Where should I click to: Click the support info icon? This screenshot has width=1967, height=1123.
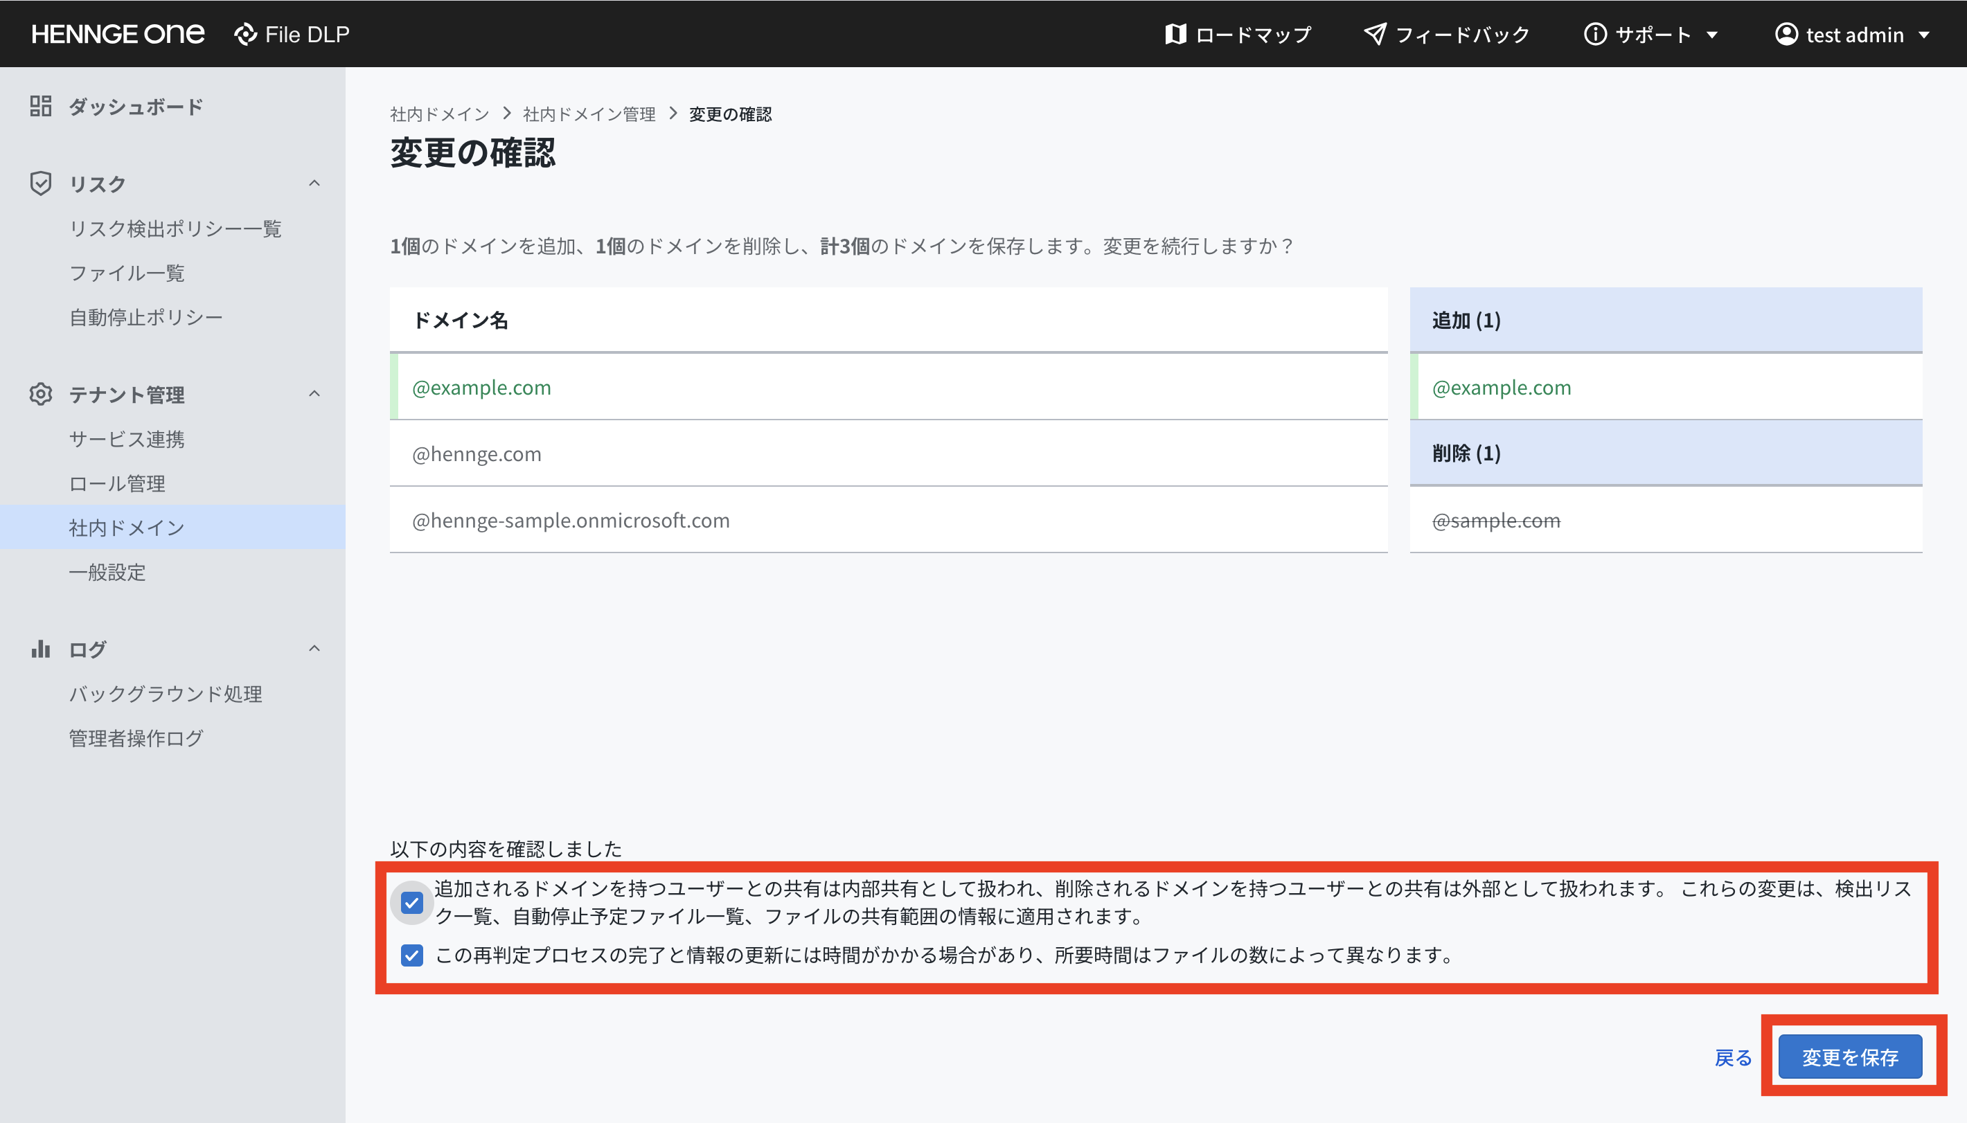tap(1594, 34)
